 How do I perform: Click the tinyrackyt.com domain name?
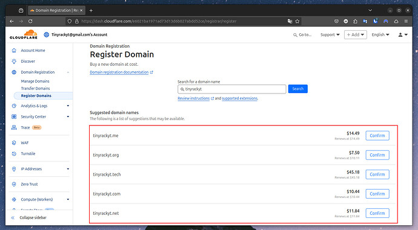[x=107, y=194]
